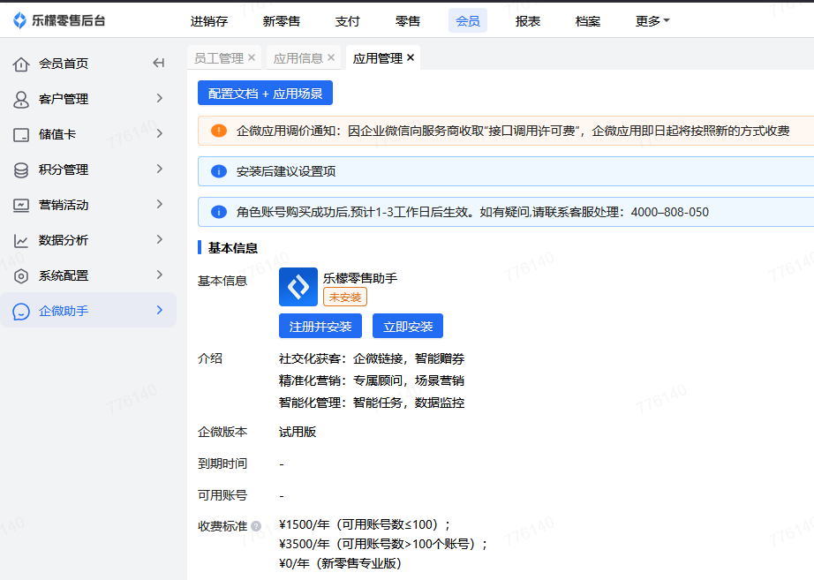Click the 乐檬零售后台 logo icon
The height and width of the screenshot is (580, 814).
(19, 20)
